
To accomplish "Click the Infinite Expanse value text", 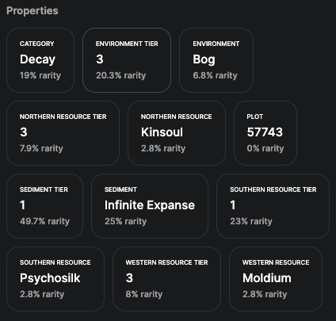I will (150, 205).
